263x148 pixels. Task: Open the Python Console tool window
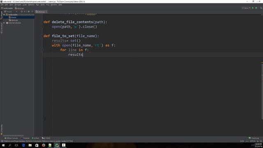(11, 138)
